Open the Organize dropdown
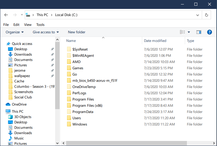Screen dimensions: 217x146 (x=15, y=32)
